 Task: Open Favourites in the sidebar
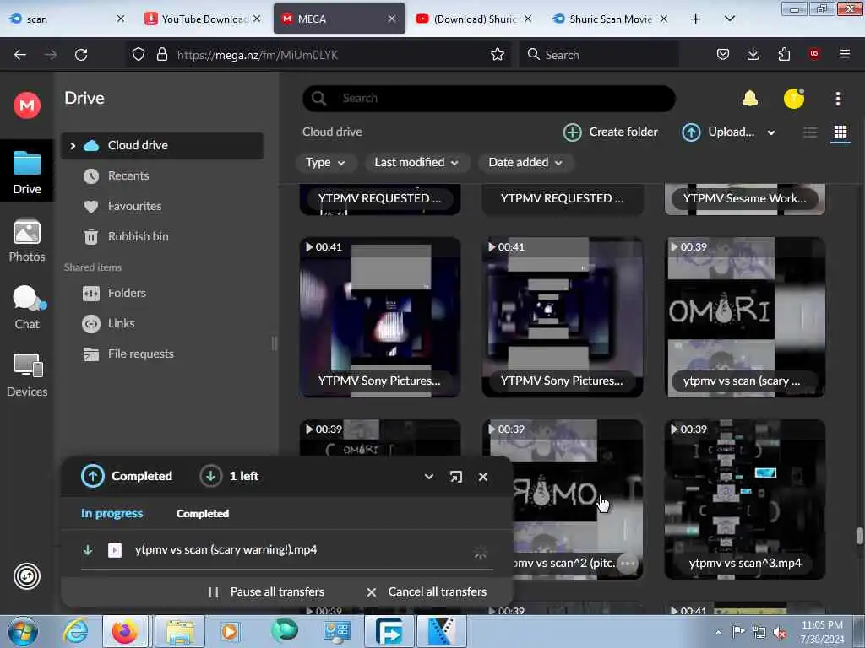[x=162, y=206]
